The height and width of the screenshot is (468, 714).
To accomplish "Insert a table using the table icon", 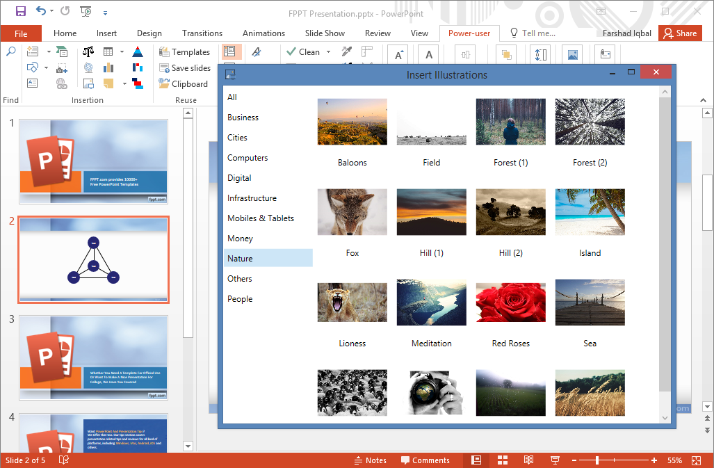I will coord(108,51).
